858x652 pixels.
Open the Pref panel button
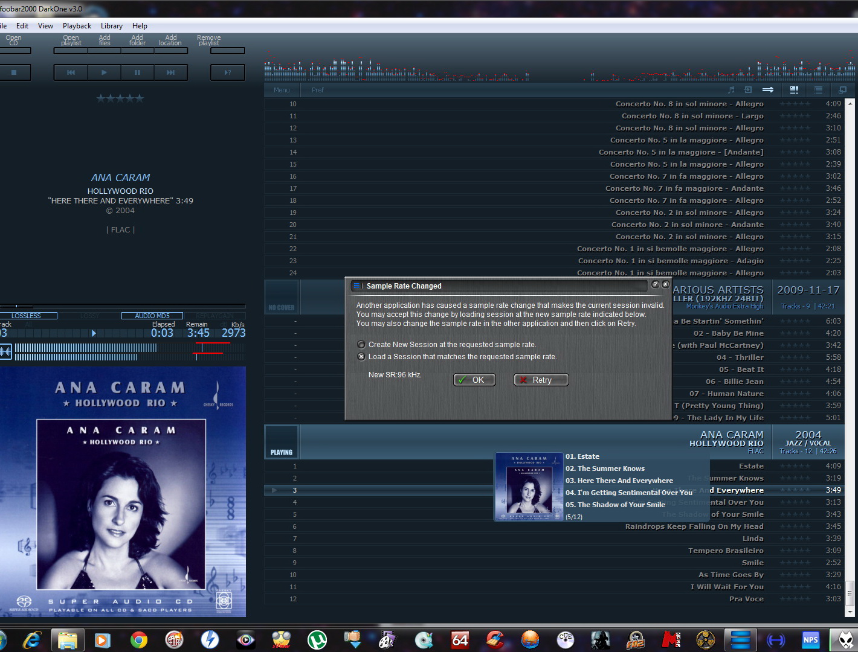coord(318,90)
